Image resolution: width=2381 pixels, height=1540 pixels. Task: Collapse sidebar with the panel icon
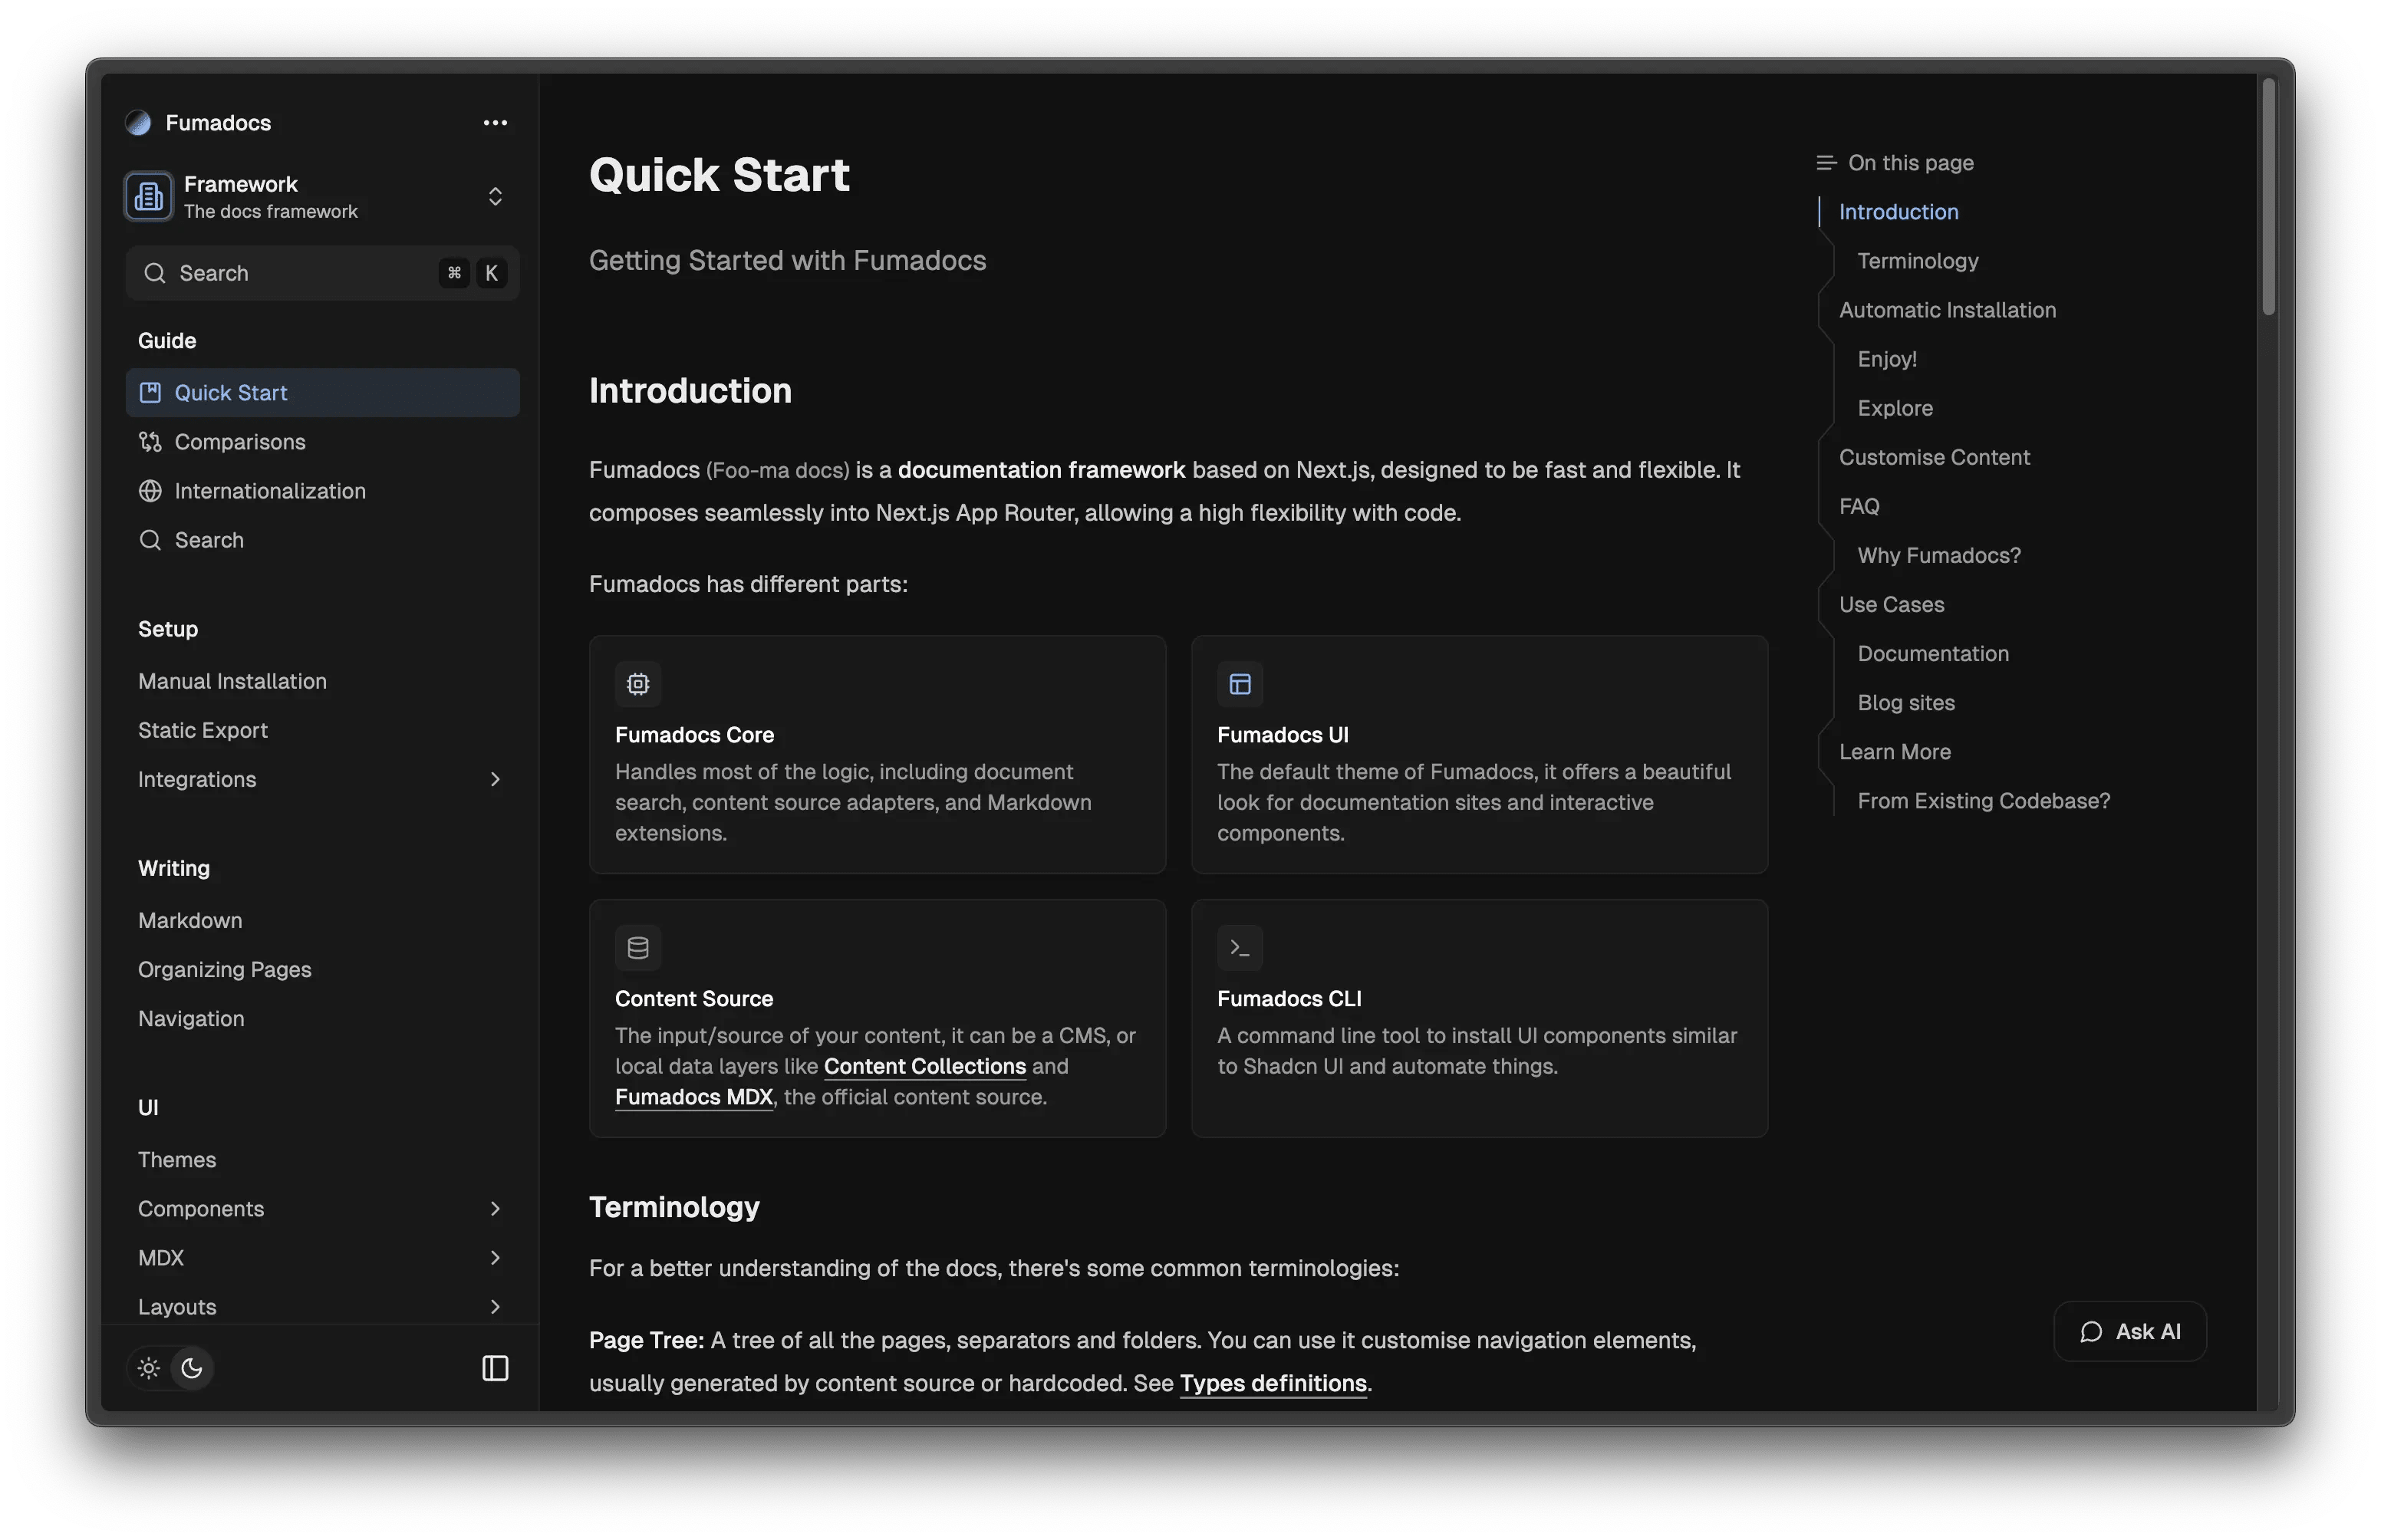tap(495, 1368)
